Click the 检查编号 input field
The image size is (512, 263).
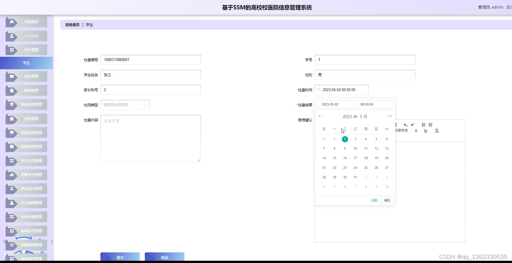(x=151, y=60)
